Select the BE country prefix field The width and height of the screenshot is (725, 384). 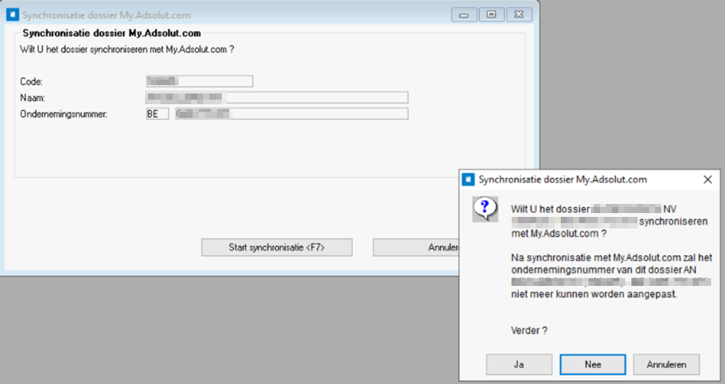point(157,113)
